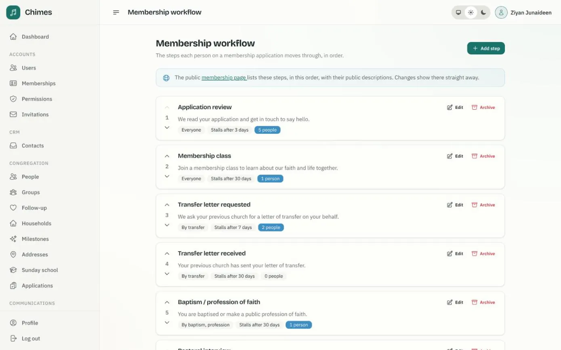
Task: Edit the Membership class step
Action: pyautogui.click(x=455, y=156)
